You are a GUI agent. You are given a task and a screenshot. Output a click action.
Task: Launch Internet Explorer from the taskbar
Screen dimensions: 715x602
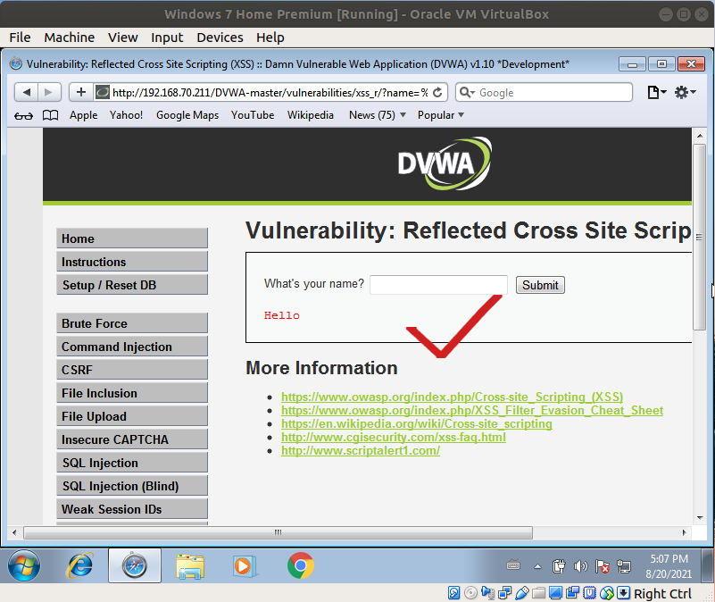tap(80, 566)
